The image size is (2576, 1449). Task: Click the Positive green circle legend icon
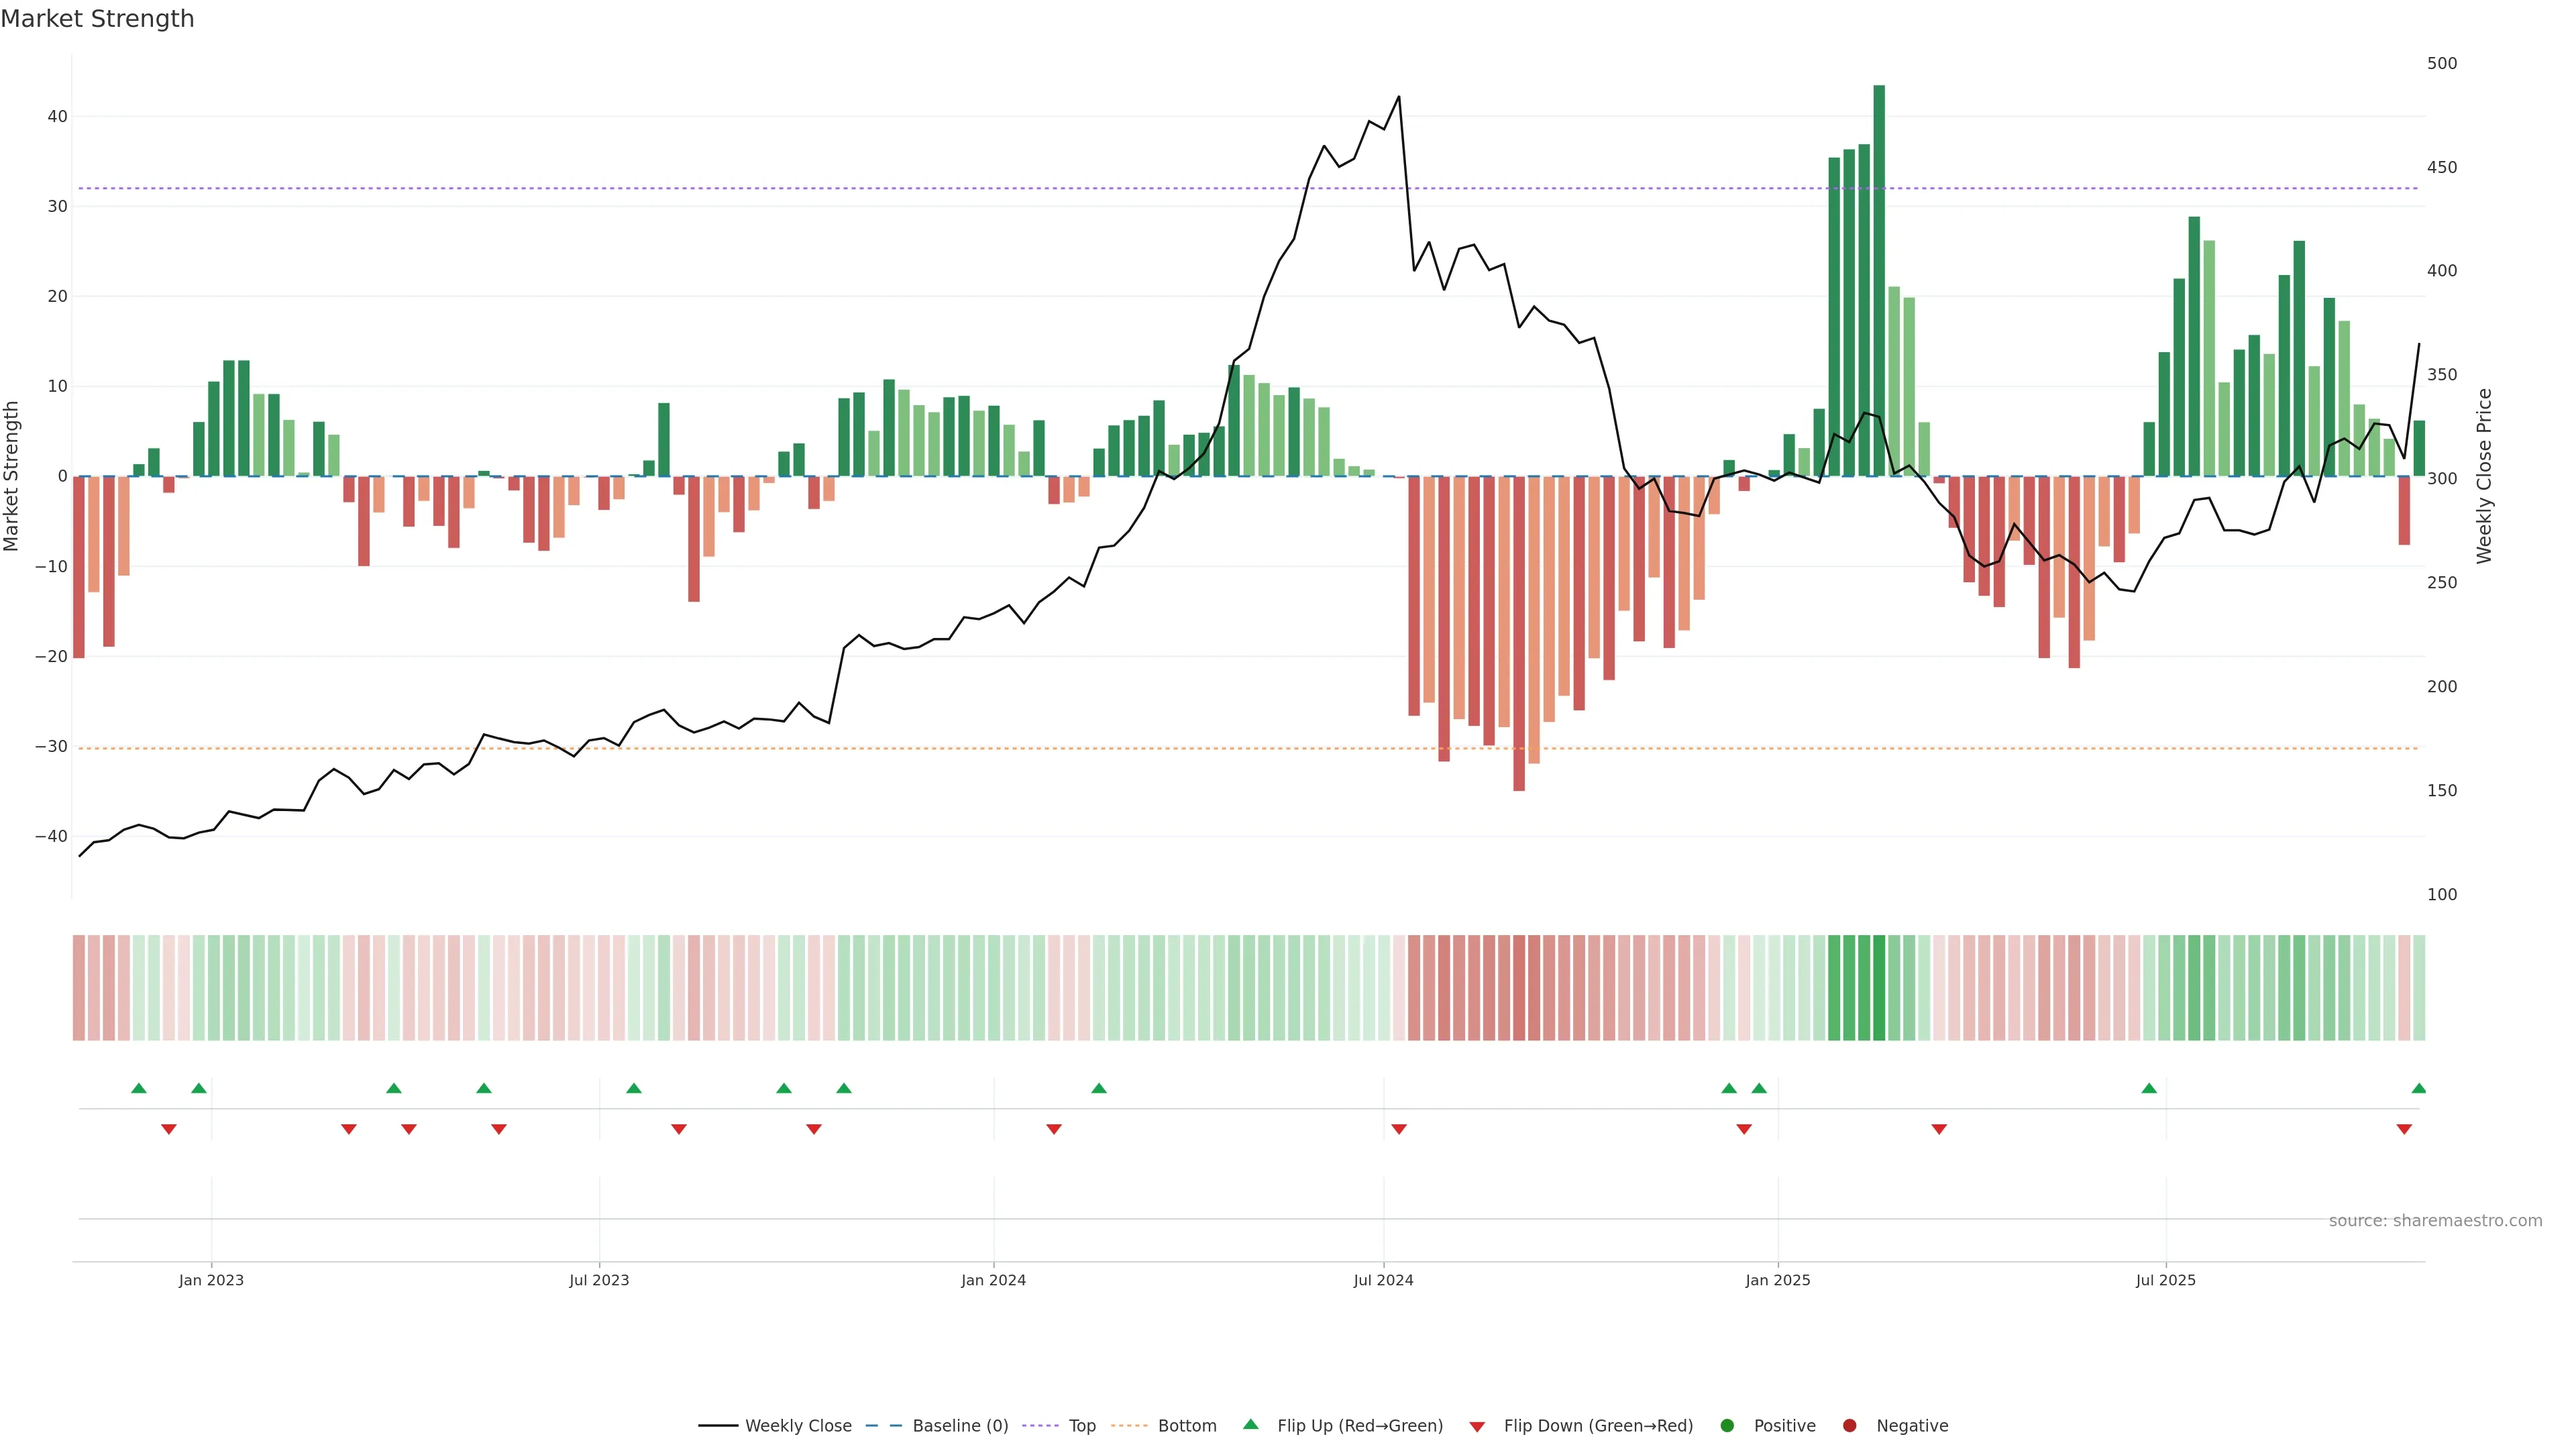click(x=1727, y=1426)
